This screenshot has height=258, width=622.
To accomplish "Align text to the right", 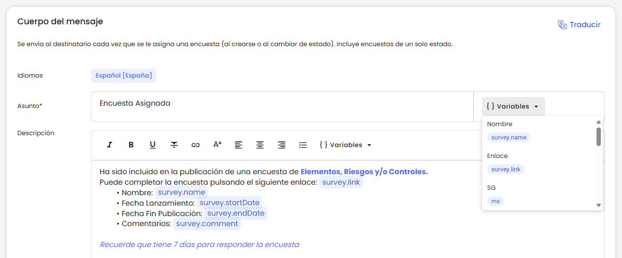I will [282, 145].
